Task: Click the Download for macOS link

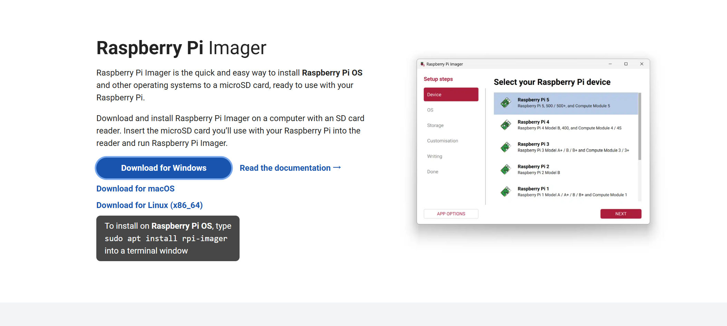Action: (135, 189)
